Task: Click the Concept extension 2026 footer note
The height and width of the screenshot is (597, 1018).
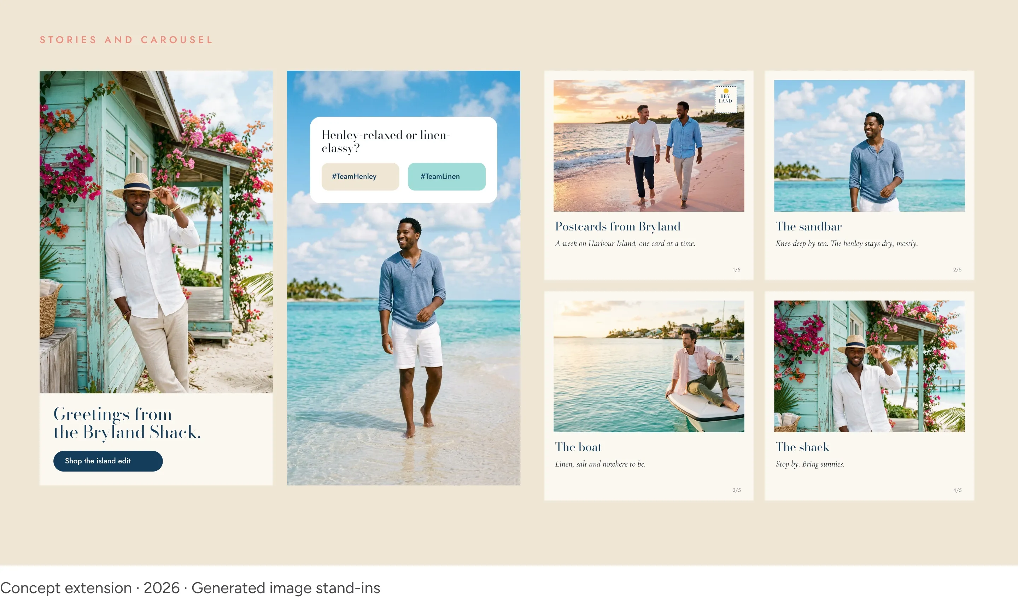Action: 190,588
